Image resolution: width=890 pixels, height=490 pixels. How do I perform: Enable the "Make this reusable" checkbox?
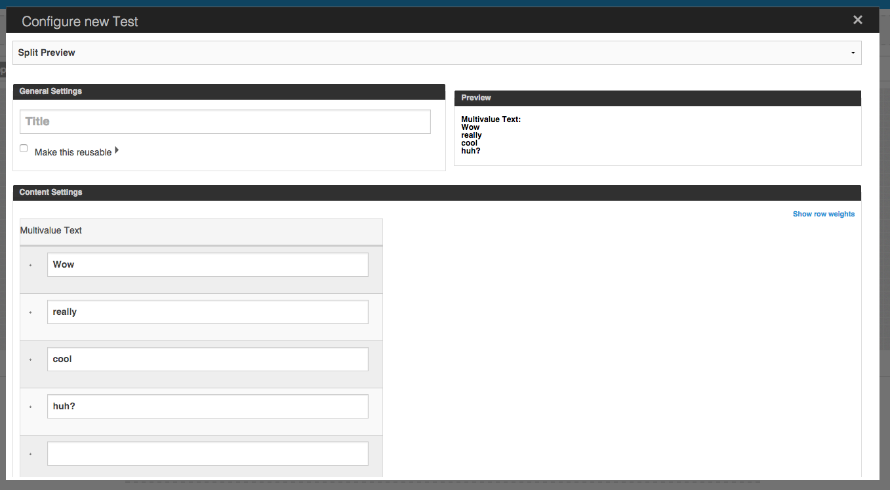pyautogui.click(x=23, y=148)
